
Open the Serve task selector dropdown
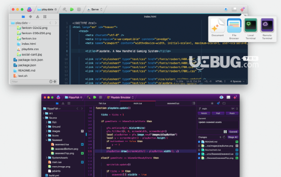pyautogui.click(x=95, y=9)
